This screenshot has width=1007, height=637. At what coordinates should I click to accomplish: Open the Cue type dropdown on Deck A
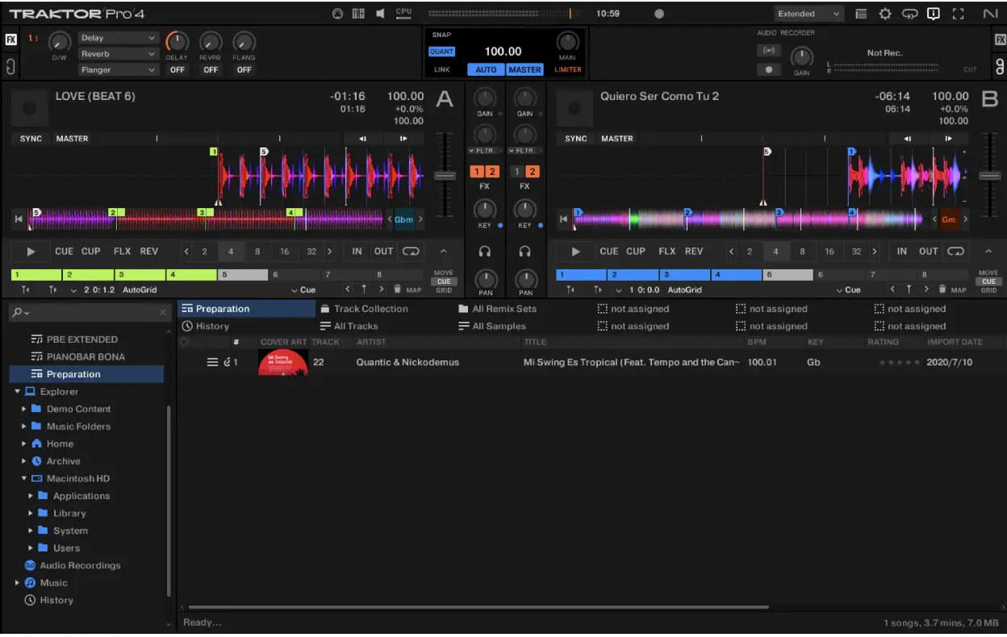303,289
